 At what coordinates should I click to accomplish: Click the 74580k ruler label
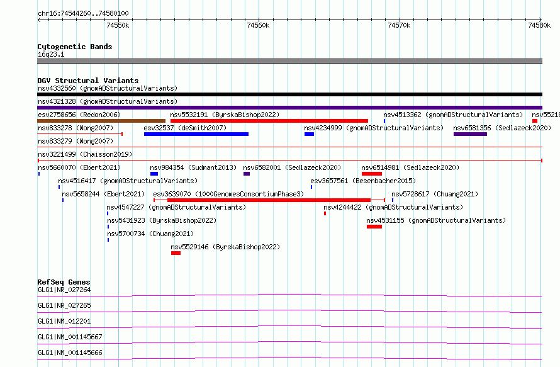pos(539,25)
